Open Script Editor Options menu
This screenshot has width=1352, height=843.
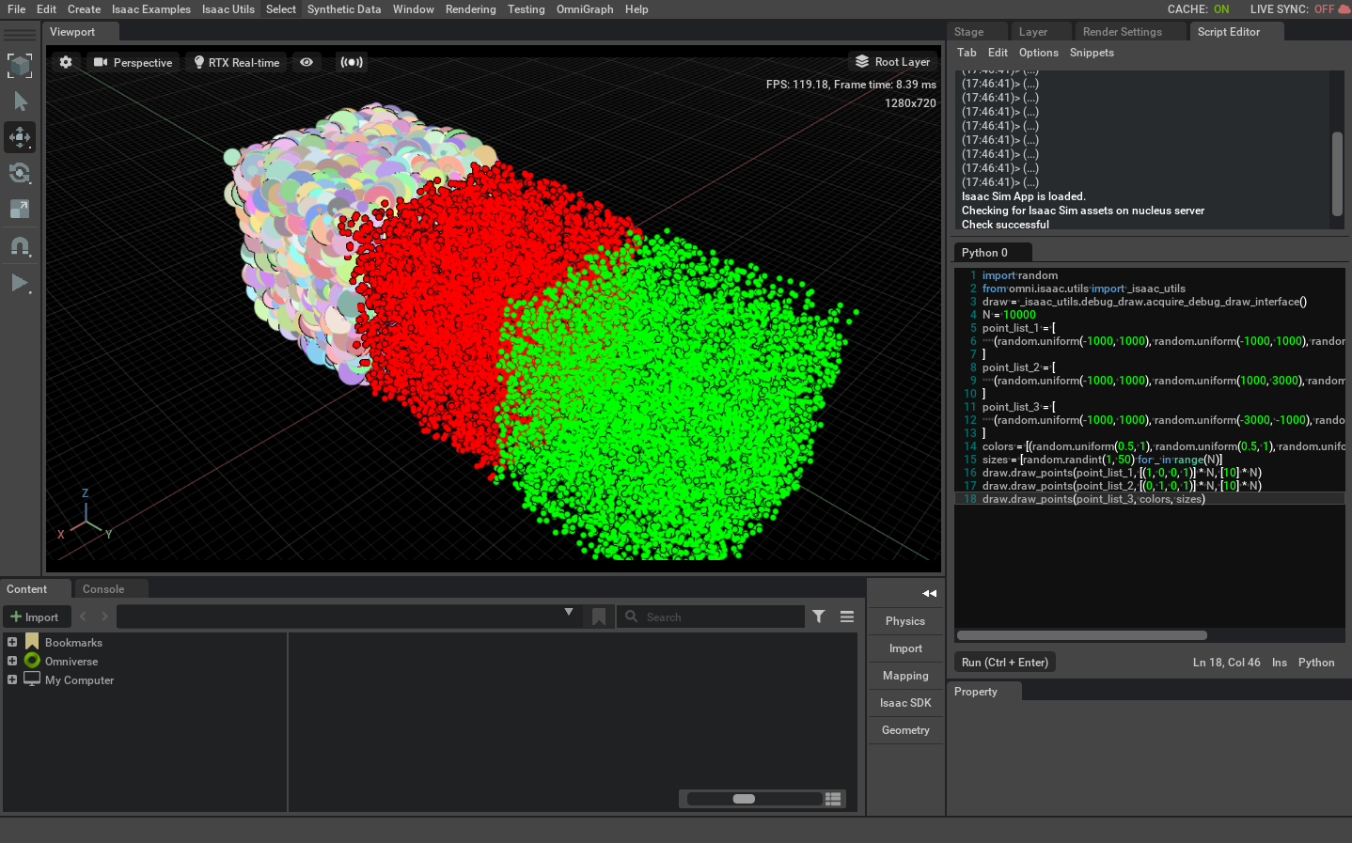[1039, 53]
